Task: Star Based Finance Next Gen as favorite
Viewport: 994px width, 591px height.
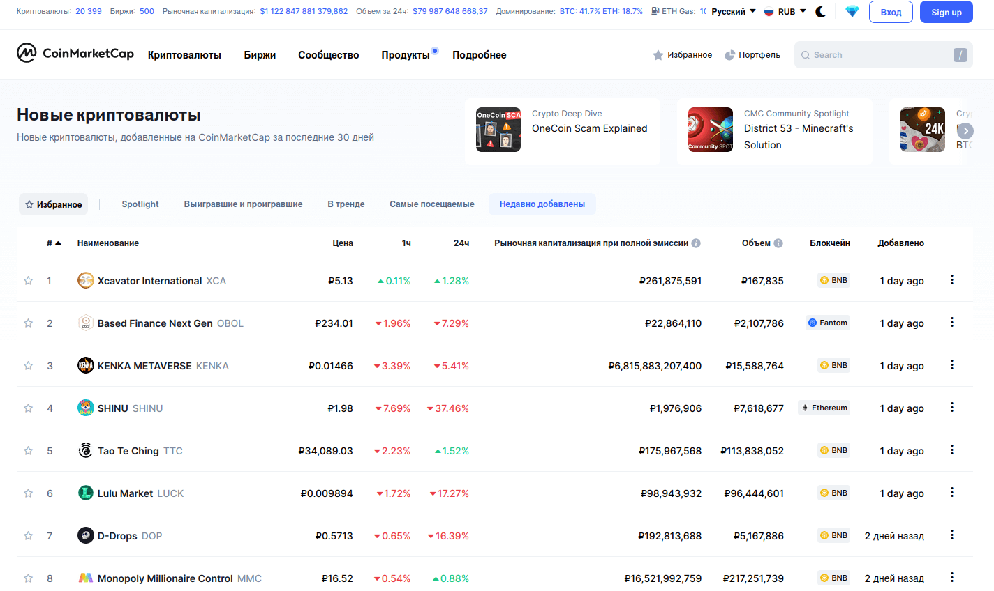Action: (29, 323)
